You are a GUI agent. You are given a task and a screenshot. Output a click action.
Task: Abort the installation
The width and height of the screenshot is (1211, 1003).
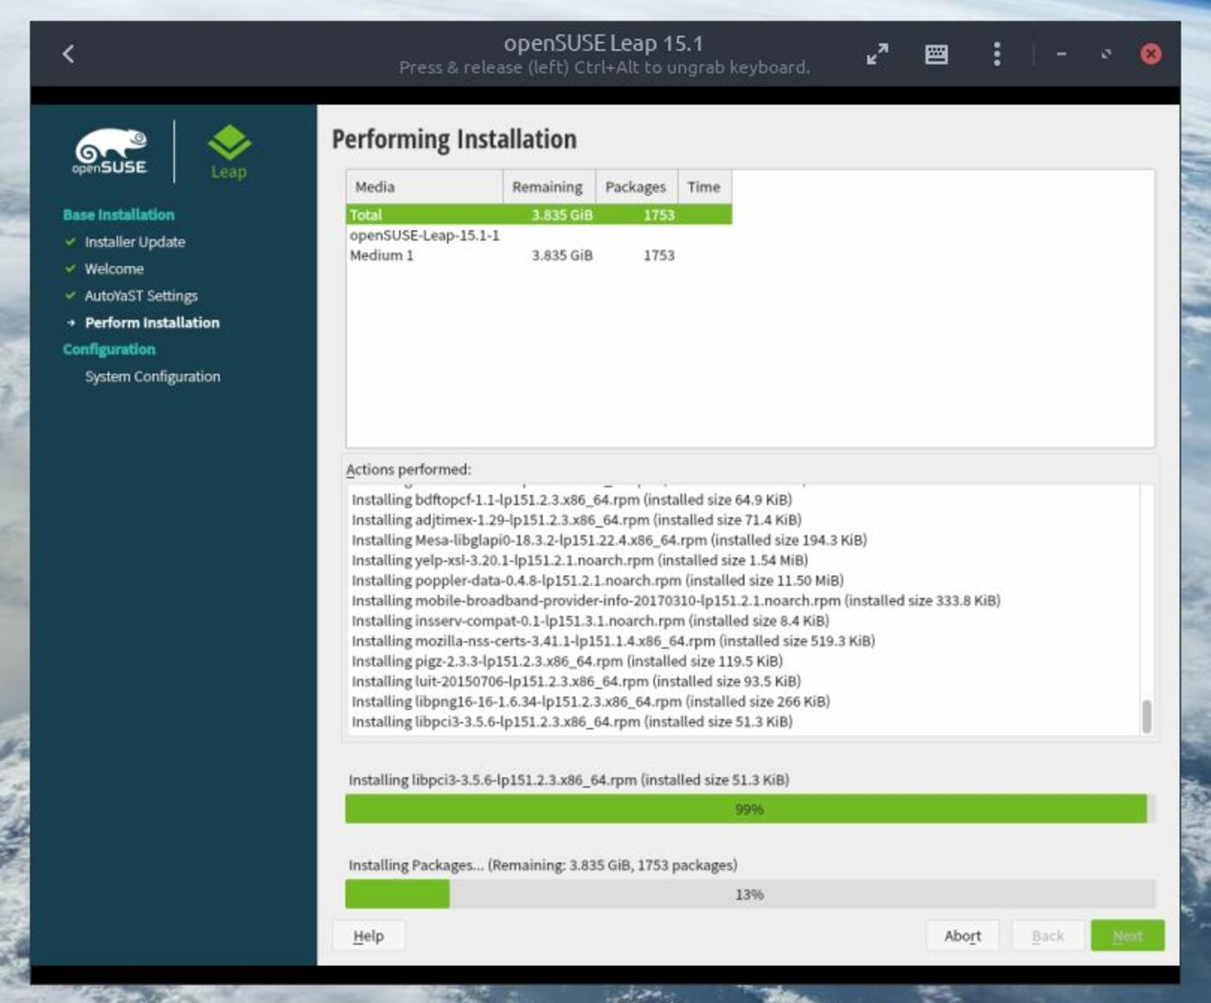(962, 935)
